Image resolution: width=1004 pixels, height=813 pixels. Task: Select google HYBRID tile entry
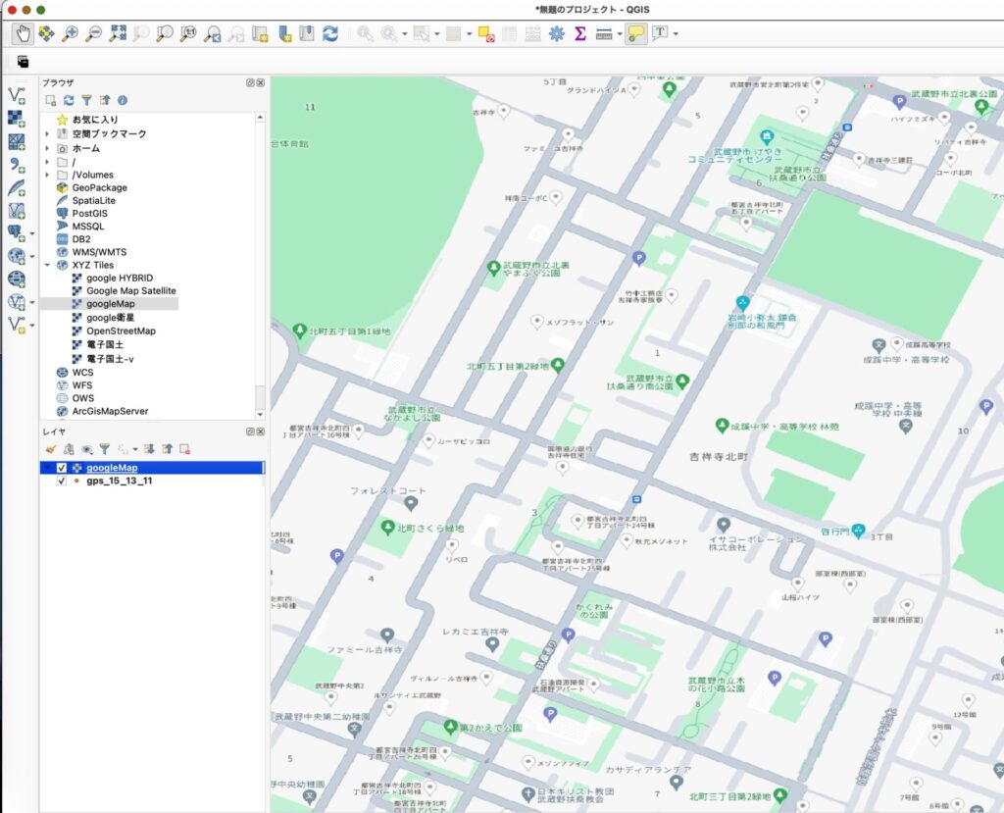pos(120,279)
